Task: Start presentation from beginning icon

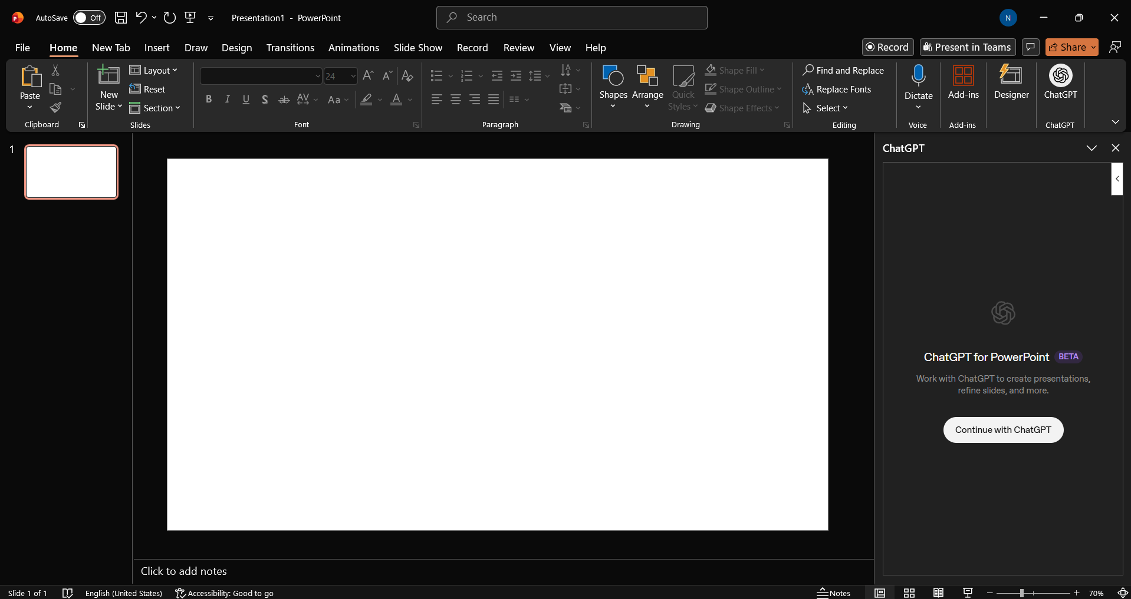Action: [190, 18]
